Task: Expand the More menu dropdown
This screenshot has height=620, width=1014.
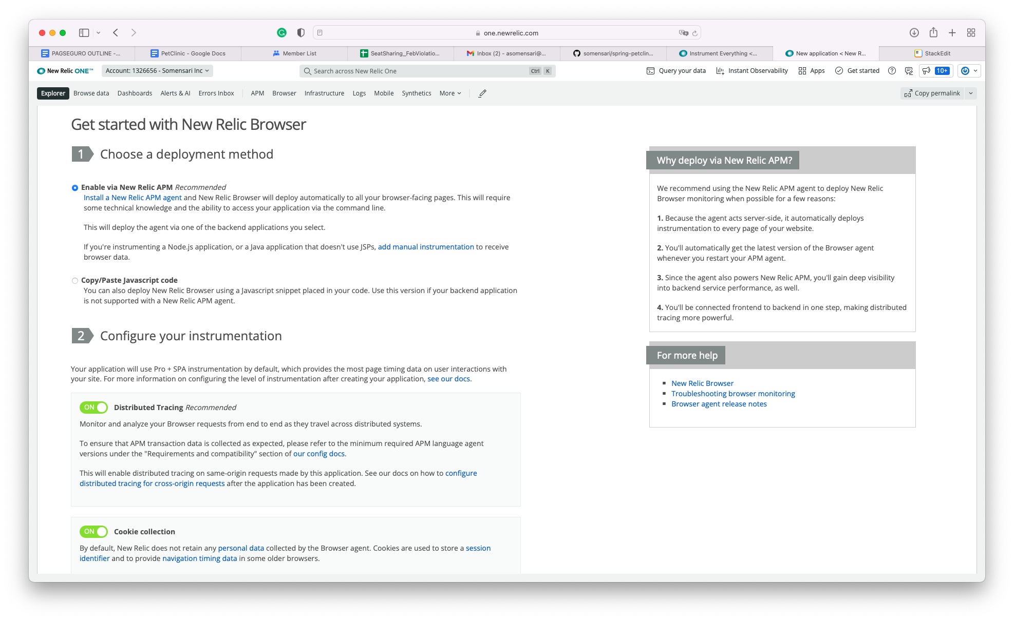Action: [450, 93]
